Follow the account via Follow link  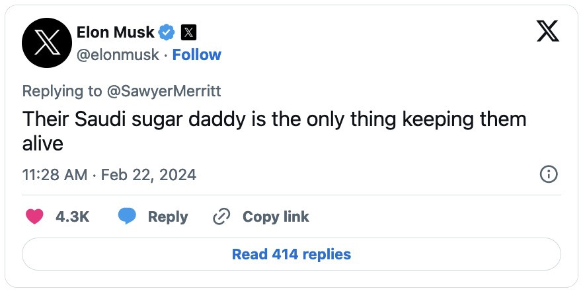pos(197,55)
